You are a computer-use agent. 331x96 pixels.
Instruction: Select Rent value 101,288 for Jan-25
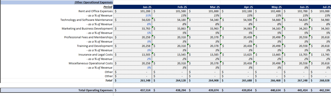(x=133, y=11)
